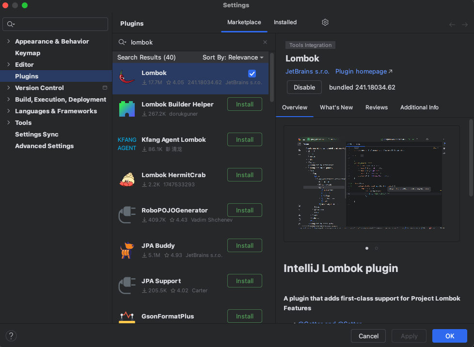Open the Overview tab
This screenshot has height=347, width=474.
[x=295, y=107]
